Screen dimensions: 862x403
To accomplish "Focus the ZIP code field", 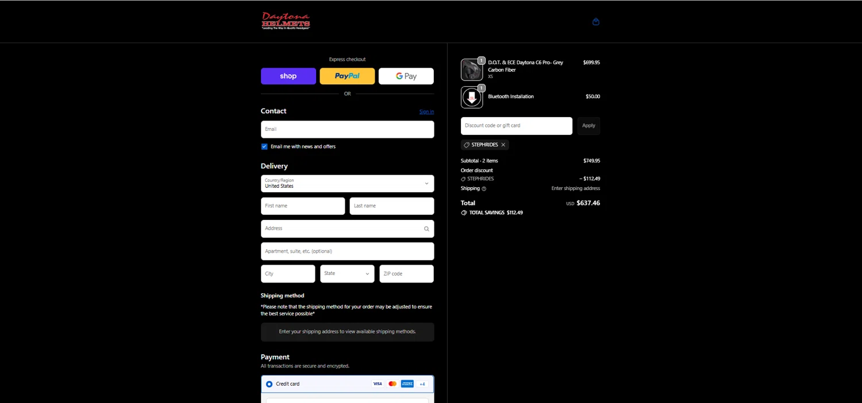I will coord(406,274).
